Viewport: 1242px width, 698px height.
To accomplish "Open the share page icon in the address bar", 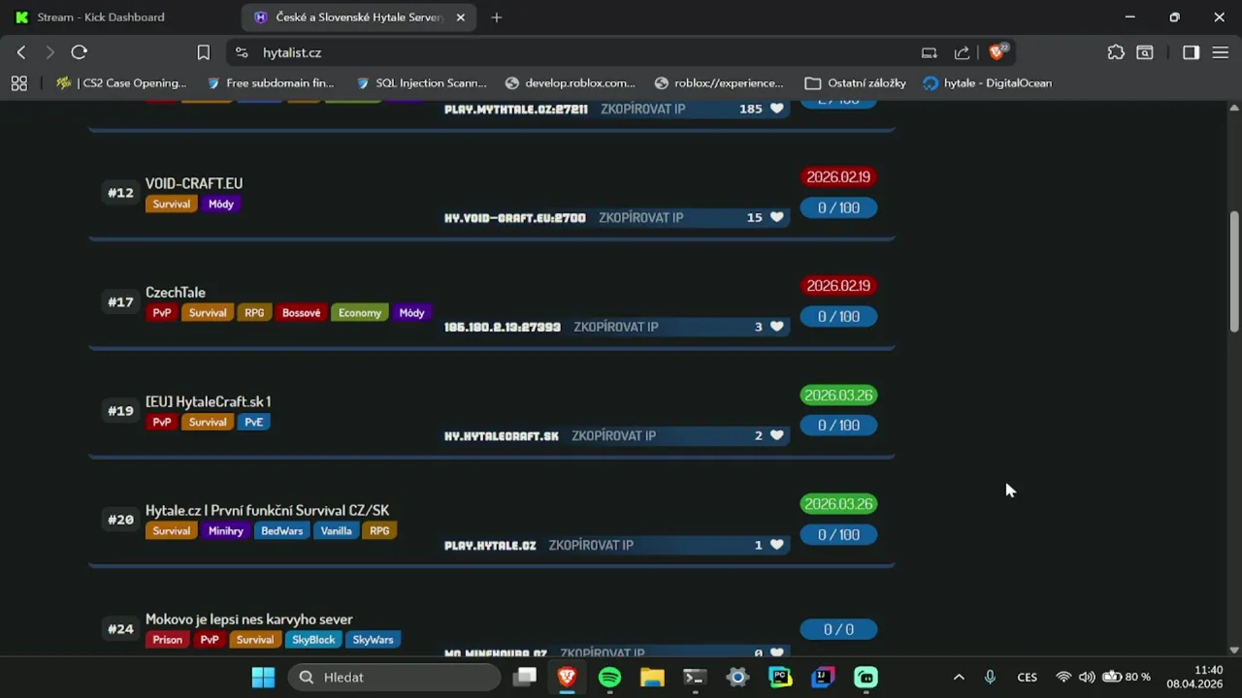I will point(962,52).
